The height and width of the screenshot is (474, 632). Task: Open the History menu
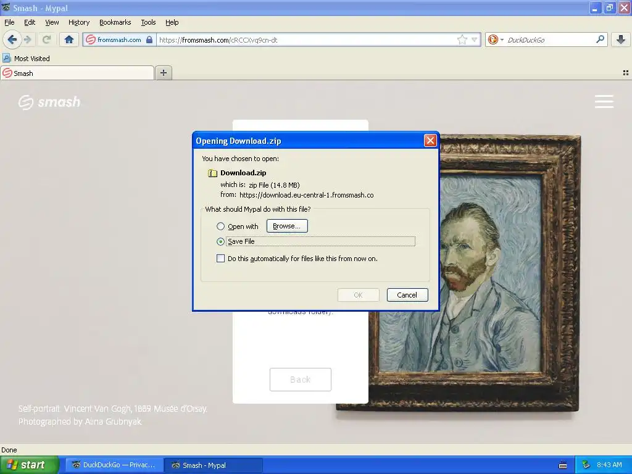tap(78, 22)
